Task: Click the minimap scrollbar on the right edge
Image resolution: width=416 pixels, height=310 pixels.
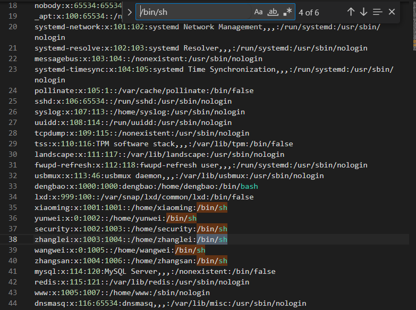Action: click(414, 27)
